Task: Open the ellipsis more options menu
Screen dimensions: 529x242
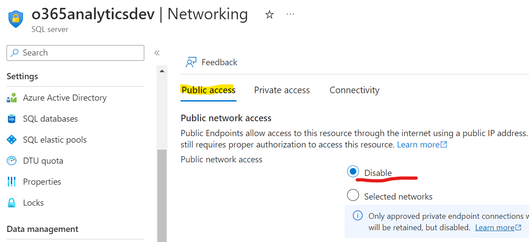Action: coord(290,14)
